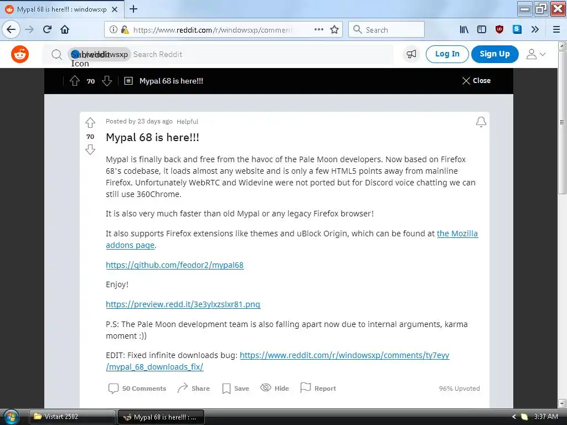Open the Windows Start orb
The image size is (567, 425).
pyautogui.click(x=11, y=417)
